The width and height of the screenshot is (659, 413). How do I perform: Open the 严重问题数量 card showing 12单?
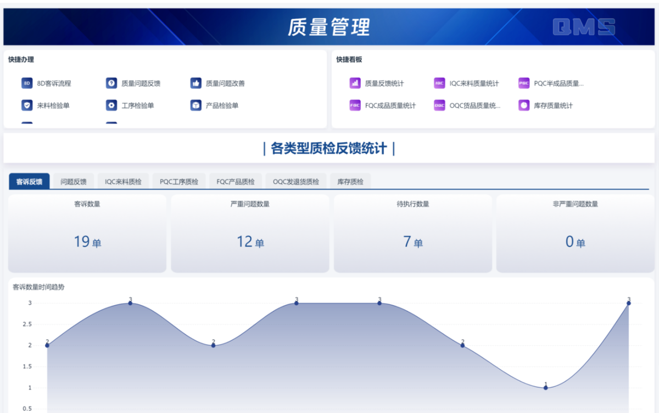[x=250, y=233]
